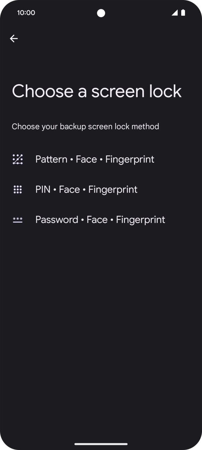202x450 pixels.
Task: Select the Password asterisks icon
Action: [x=17, y=219]
